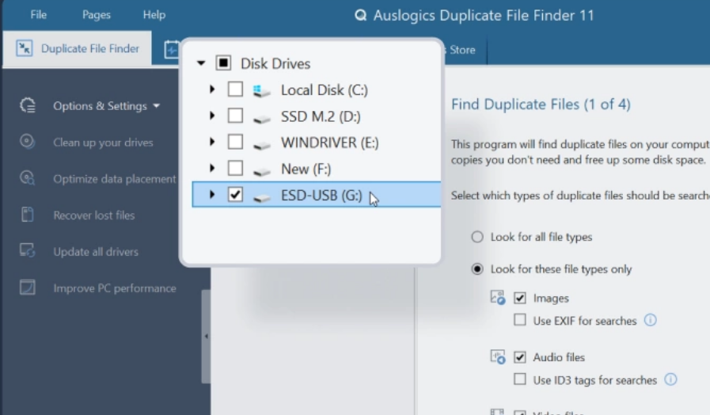Viewport: 710px width, 415px height.
Task: Click the Images file type icon
Action: coord(498,298)
